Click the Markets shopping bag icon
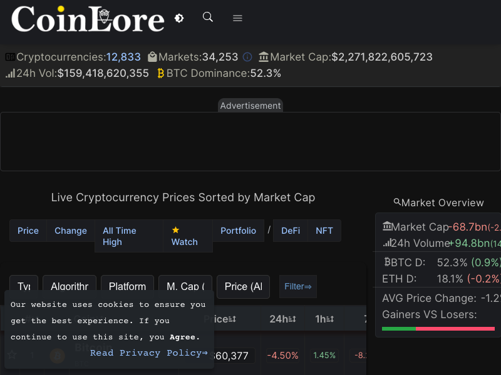The width and height of the screenshot is (501, 375). pyautogui.click(x=152, y=57)
